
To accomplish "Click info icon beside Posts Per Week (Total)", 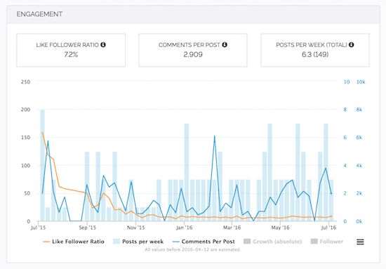I will (352, 44).
